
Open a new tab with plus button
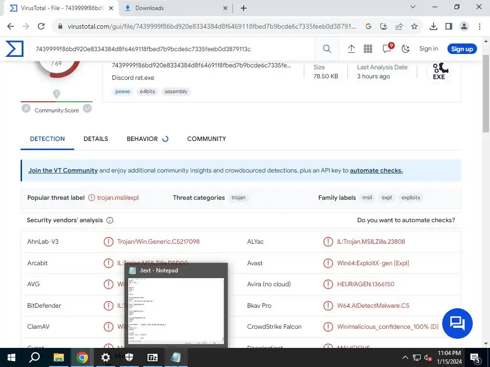(244, 8)
